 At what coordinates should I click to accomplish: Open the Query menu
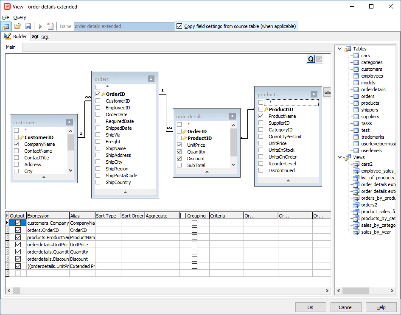point(20,17)
